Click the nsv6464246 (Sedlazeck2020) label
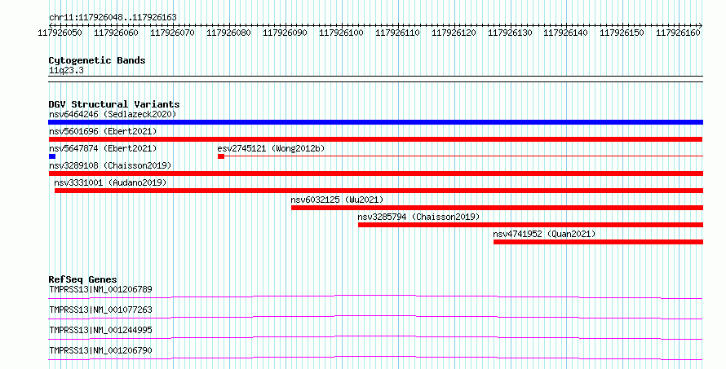Image resolution: width=726 pixels, height=369 pixels. tap(113, 114)
